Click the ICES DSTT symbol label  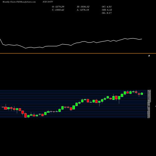(48, 2)
